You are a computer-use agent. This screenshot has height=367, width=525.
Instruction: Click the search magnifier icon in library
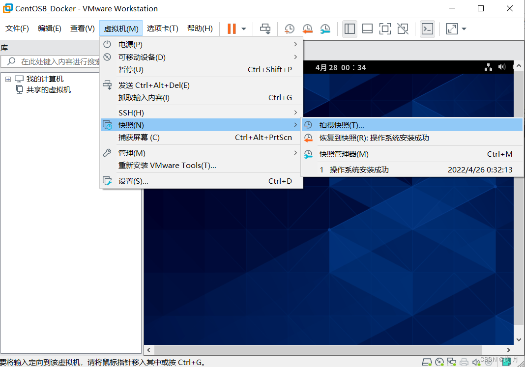(x=11, y=61)
